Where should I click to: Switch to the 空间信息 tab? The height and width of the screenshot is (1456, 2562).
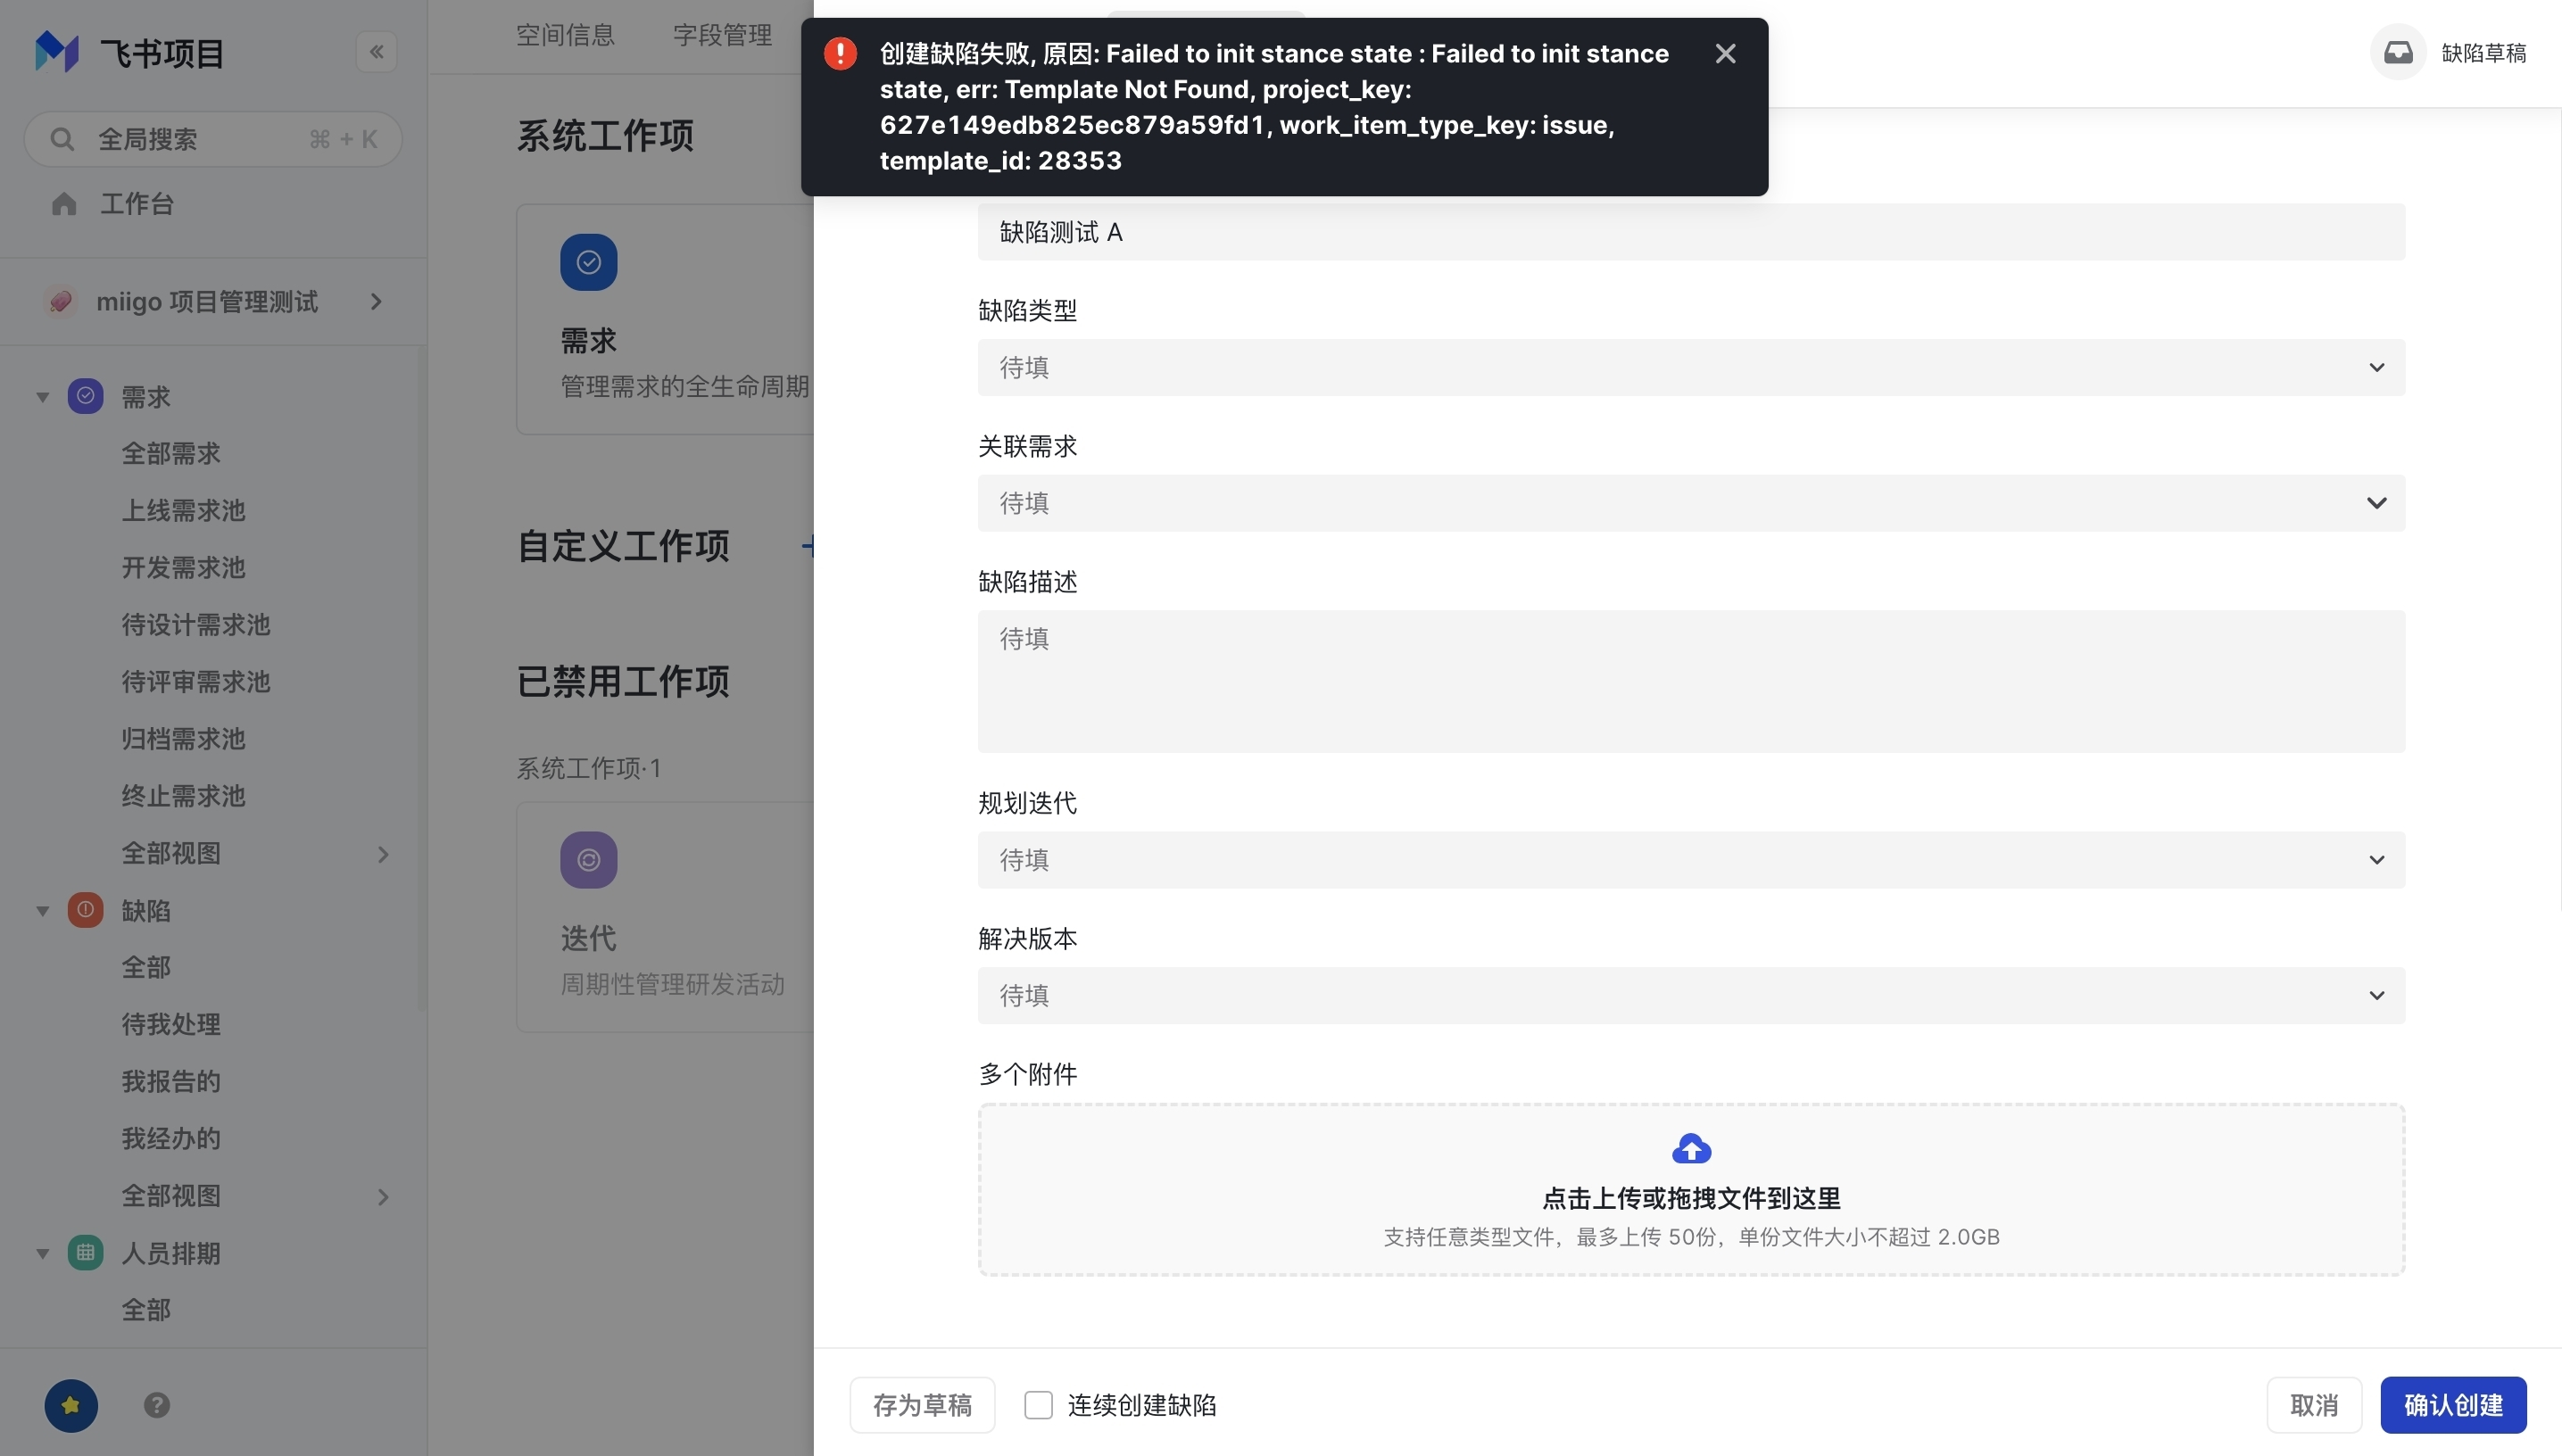pyautogui.click(x=566, y=35)
